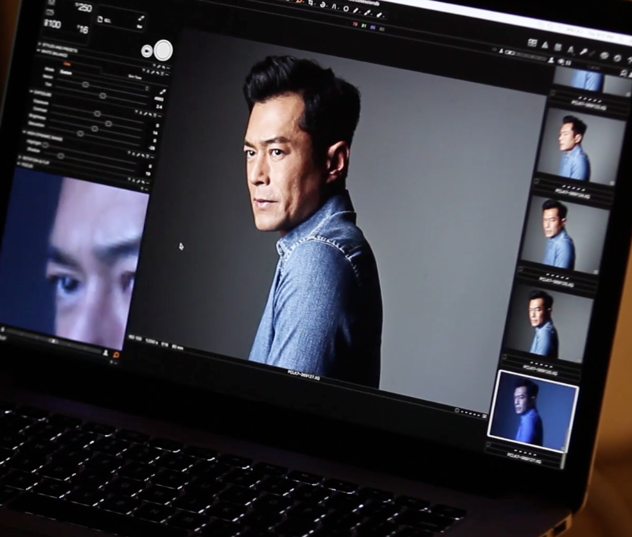Click the star rating under the profile thumbnail
Screen dimensions: 632x537
574,188
